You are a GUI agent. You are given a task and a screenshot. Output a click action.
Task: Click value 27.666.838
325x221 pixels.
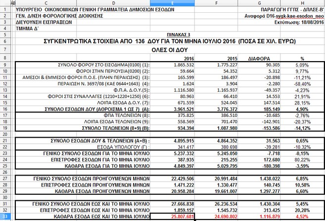coord(172,204)
